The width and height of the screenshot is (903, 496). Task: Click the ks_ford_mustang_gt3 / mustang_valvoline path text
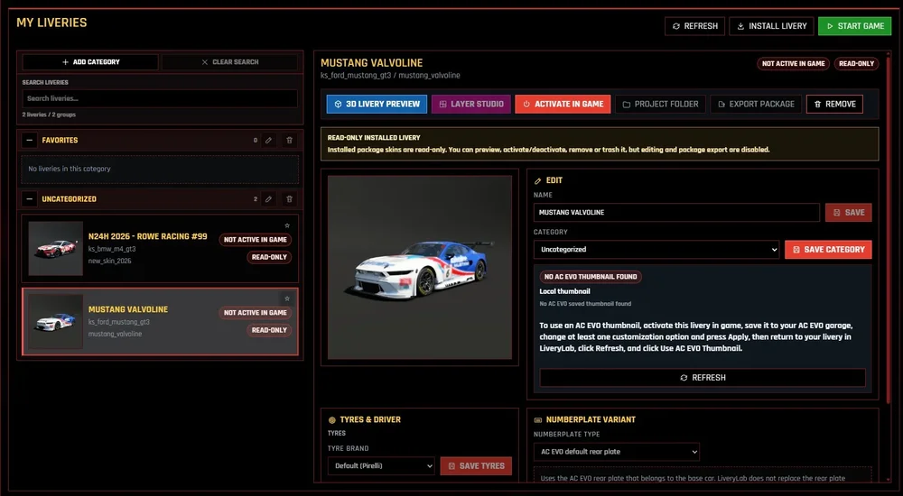click(390, 76)
